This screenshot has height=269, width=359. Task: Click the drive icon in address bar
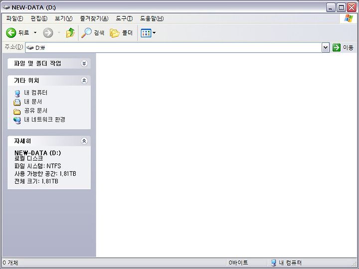pos(30,48)
